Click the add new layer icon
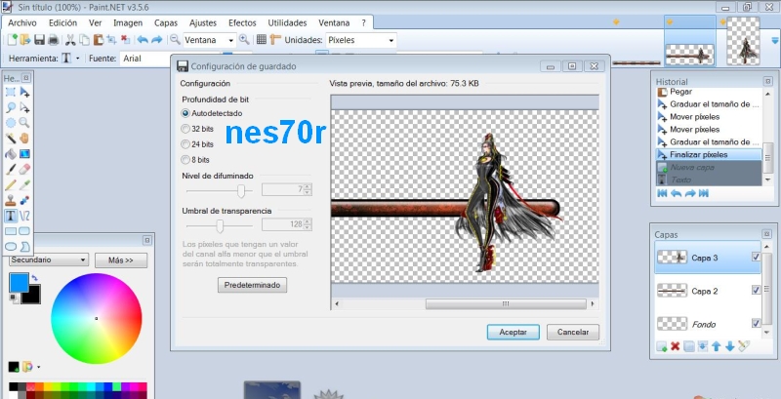 pyautogui.click(x=662, y=346)
